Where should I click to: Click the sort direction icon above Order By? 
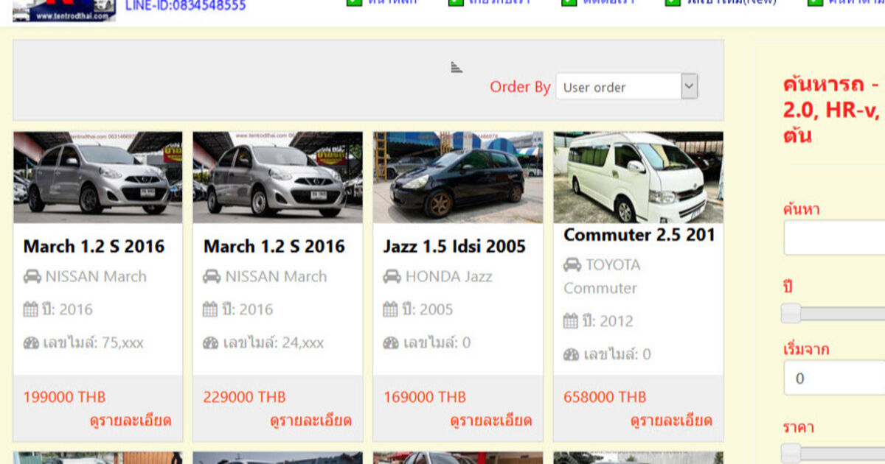pyautogui.click(x=457, y=67)
